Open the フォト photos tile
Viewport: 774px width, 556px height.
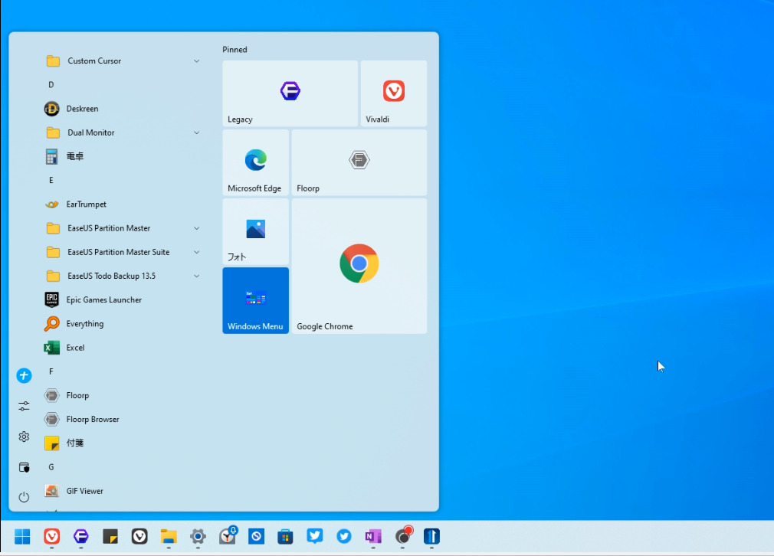(255, 231)
